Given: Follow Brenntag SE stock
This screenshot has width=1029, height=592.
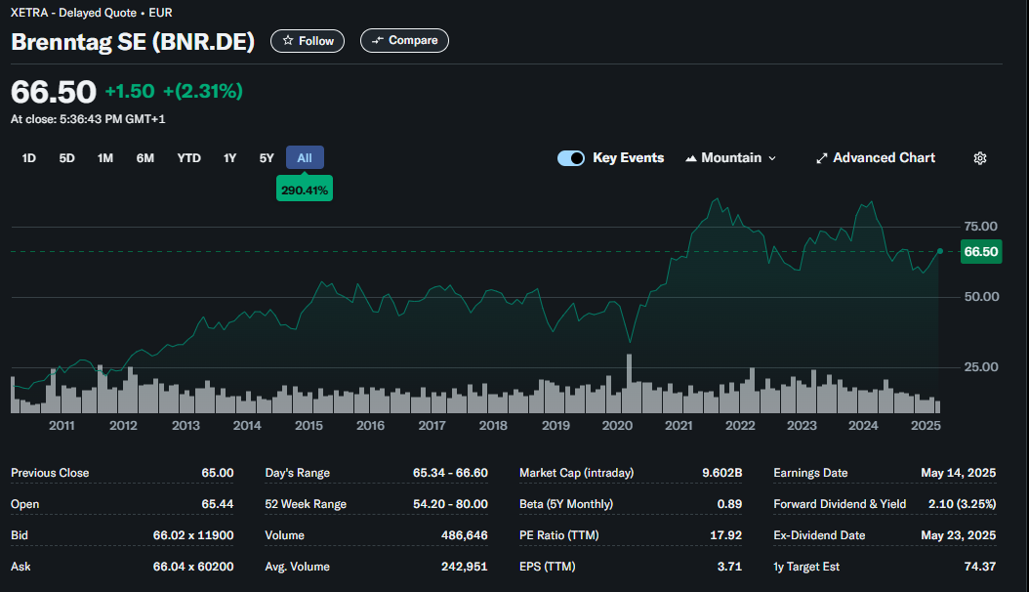Looking at the screenshot, I should tap(308, 41).
